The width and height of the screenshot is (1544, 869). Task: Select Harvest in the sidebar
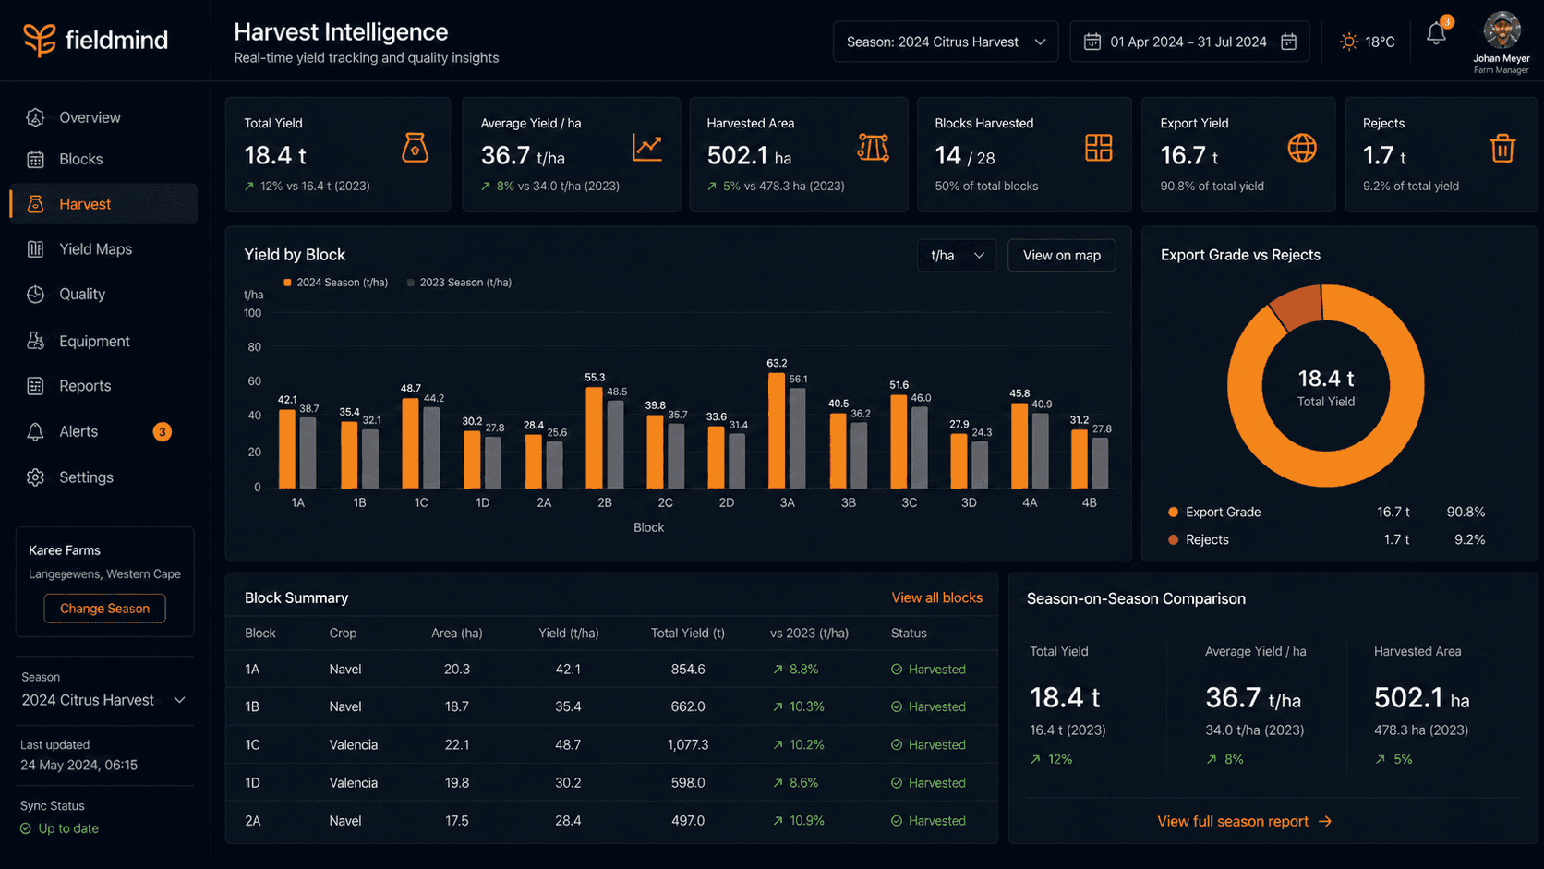(x=104, y=204)
